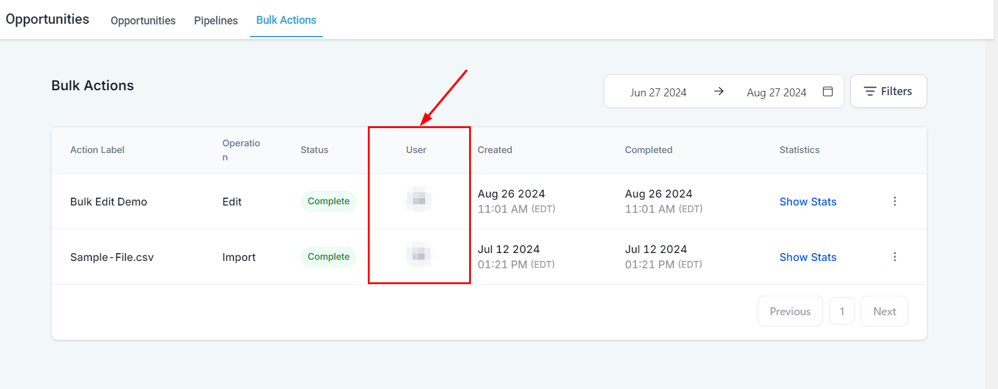Edit the Aug 27 2024 end date
This screenshot has height=389, width=998.
[777, 93]
